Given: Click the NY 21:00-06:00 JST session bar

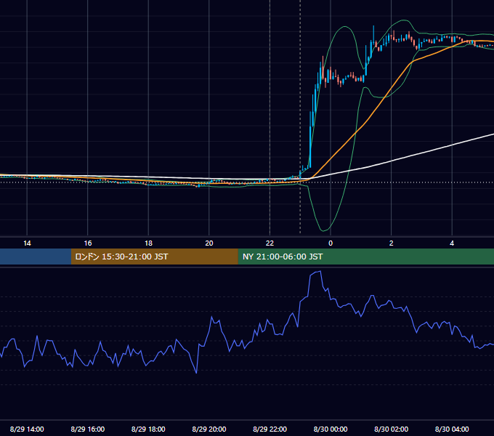Looking at the screenshot, I should point(365,257).
